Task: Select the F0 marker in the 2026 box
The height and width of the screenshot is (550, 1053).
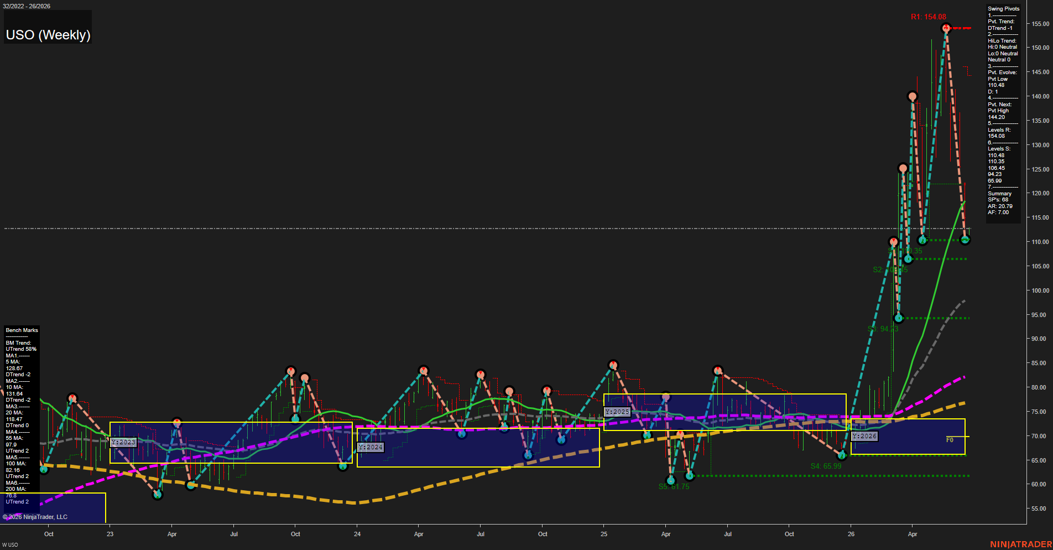Action: 950,440
